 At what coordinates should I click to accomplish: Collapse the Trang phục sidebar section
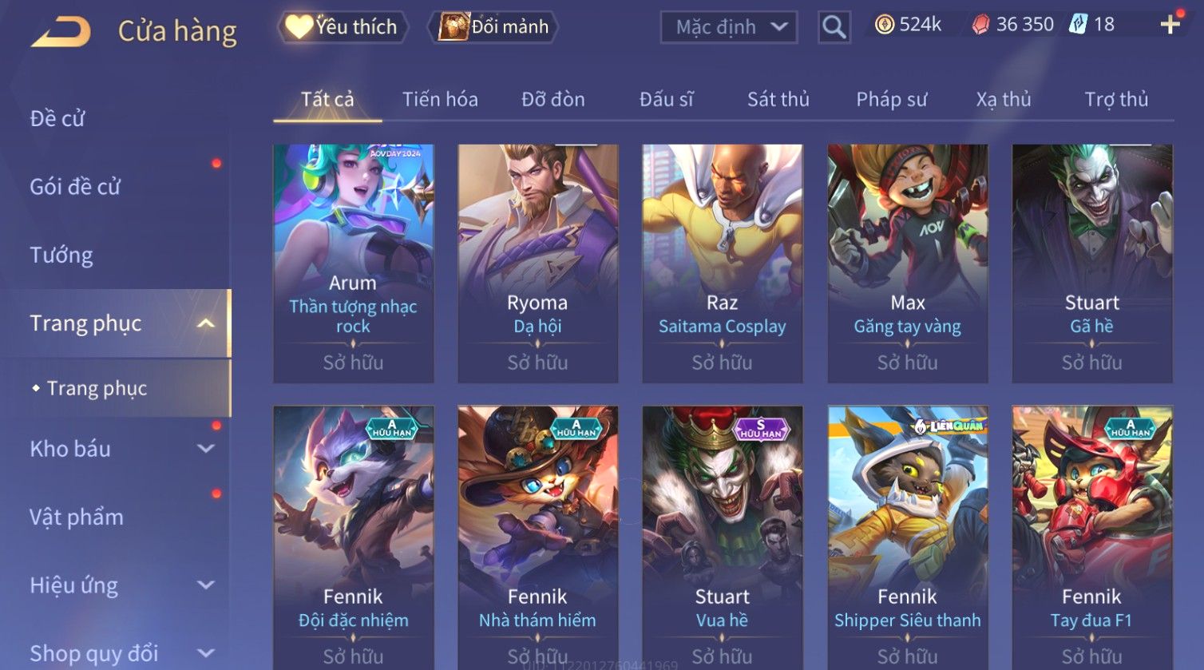pos(205,323)
